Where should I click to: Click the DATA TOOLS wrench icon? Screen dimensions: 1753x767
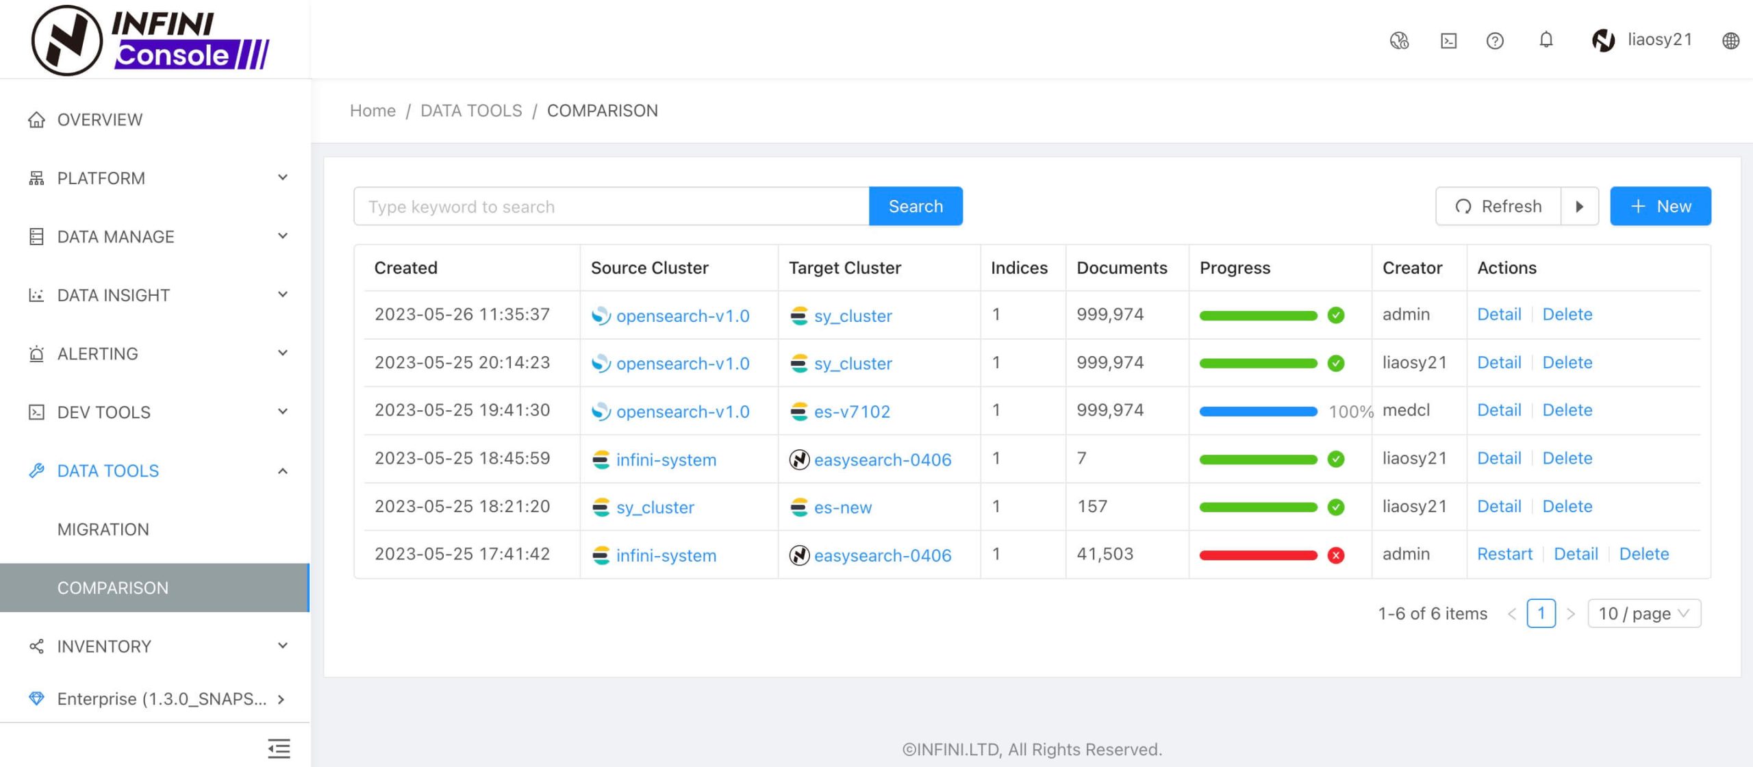pyautogui.click(x=36, y=470)
